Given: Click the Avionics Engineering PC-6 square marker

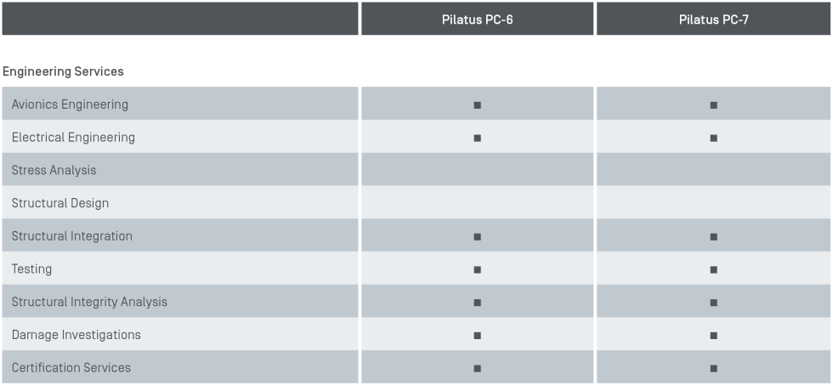Looking at the screenshot, I should pyautogui.click(x=477, y=105).
